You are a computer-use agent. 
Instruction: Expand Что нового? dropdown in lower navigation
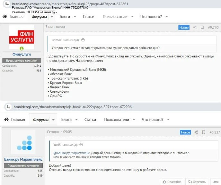coord(168,120)
